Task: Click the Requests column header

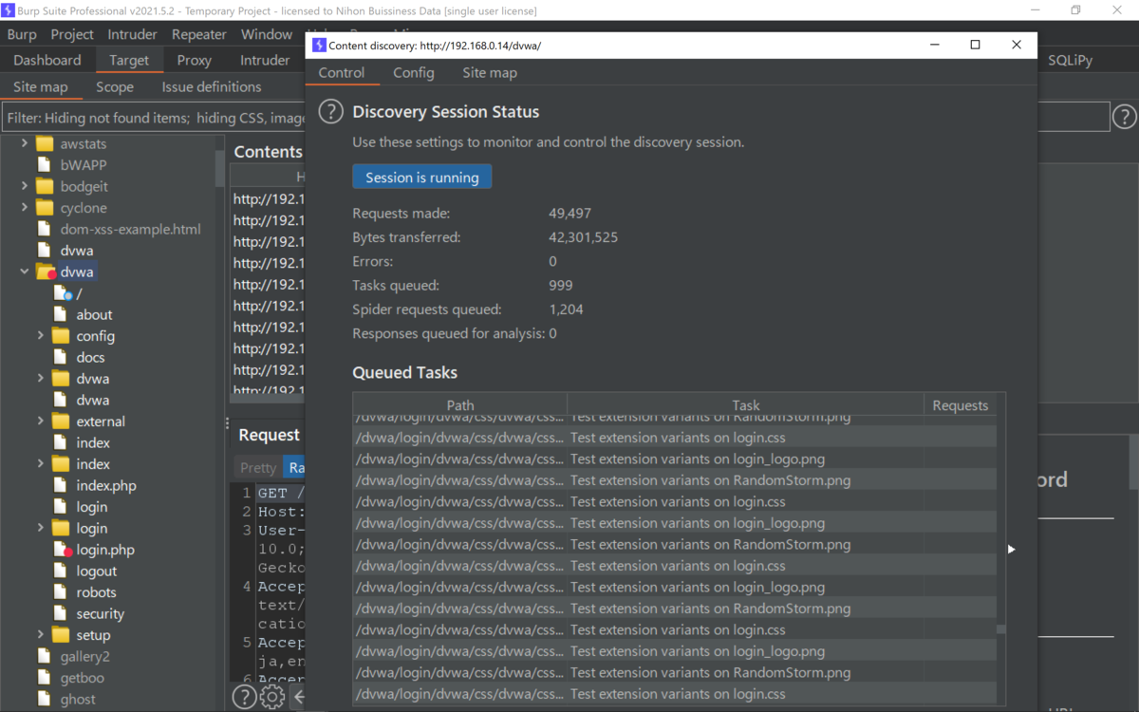Action: pyautogui.click(x=961, y=405)
